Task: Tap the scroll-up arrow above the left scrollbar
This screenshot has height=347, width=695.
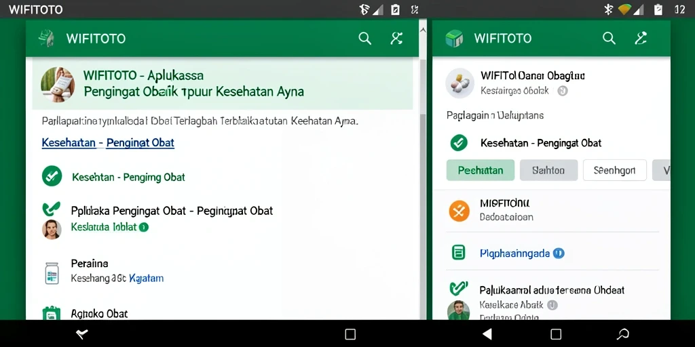Action: coord(423,30)
